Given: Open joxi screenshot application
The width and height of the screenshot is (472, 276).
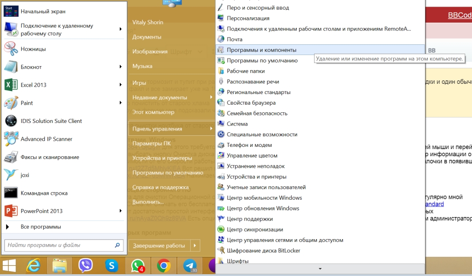Looking at the screenshot, I should tap(25, 175).
